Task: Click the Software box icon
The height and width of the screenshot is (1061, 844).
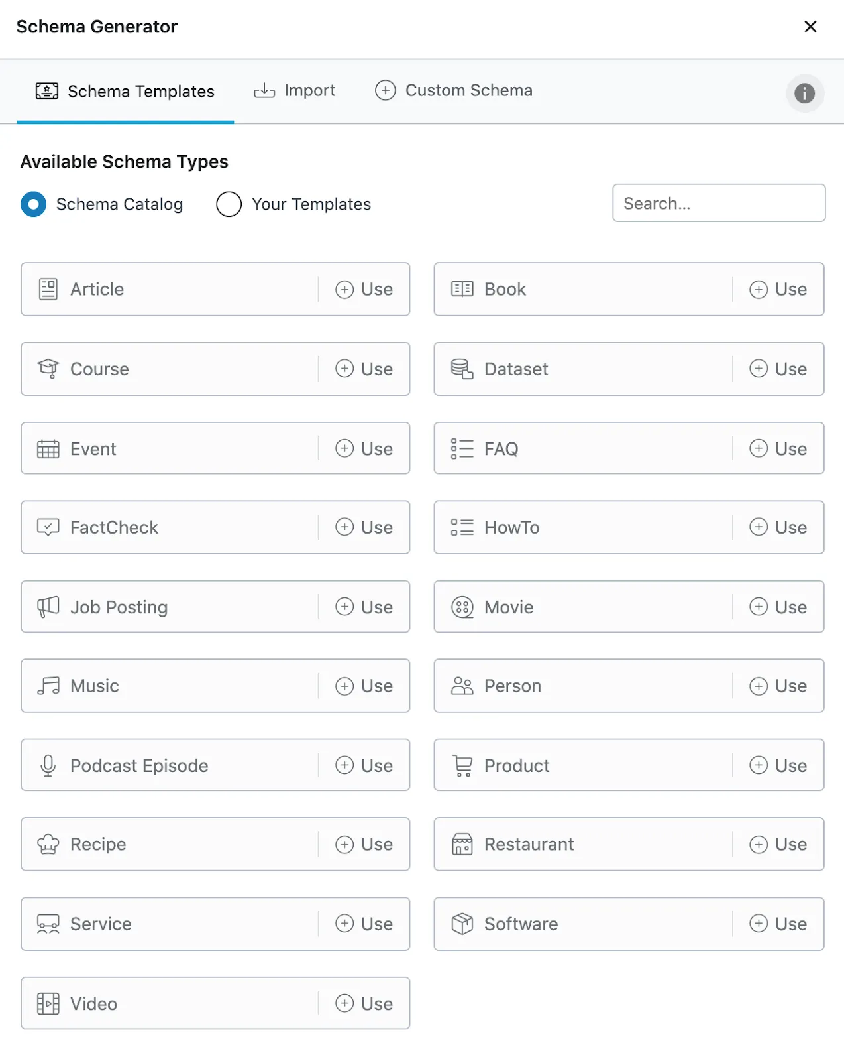Action: [462, 924]
